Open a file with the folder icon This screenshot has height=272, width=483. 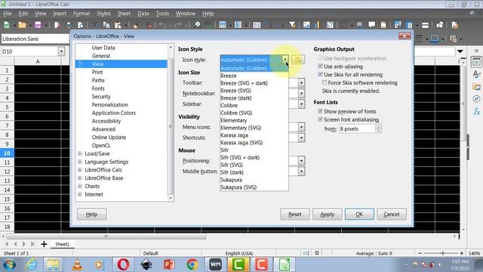(22, 25)
